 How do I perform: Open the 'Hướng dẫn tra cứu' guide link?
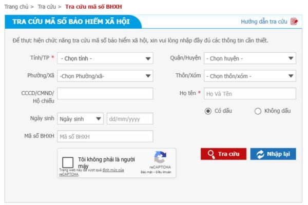[x=264, y=22]
